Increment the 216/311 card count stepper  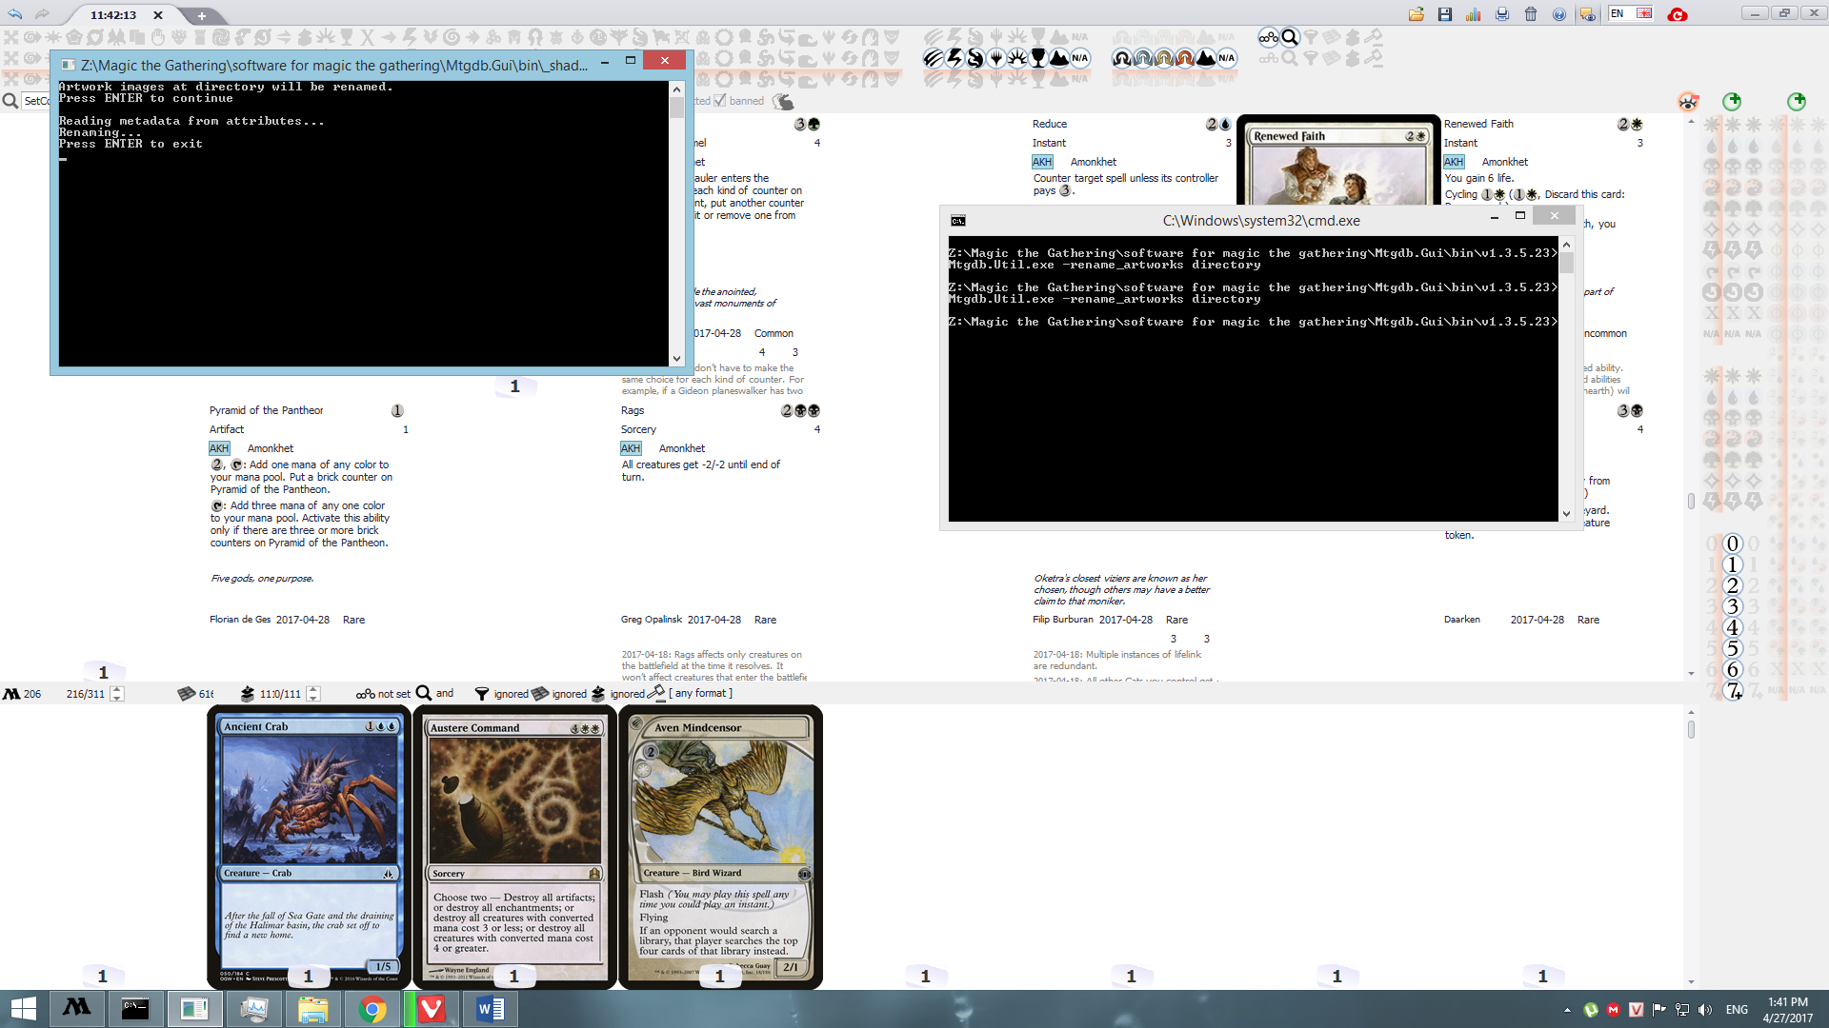pos(117,689)
